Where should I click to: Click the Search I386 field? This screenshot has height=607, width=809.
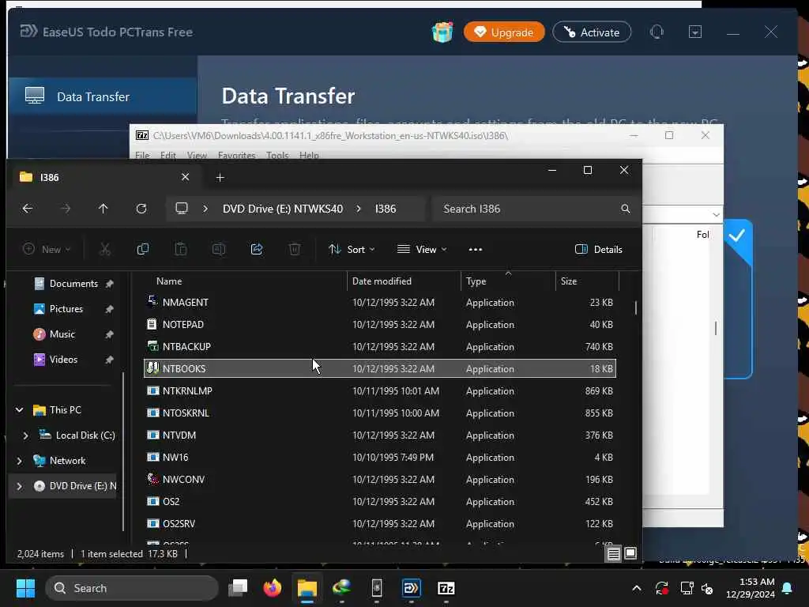click(535, 209)
